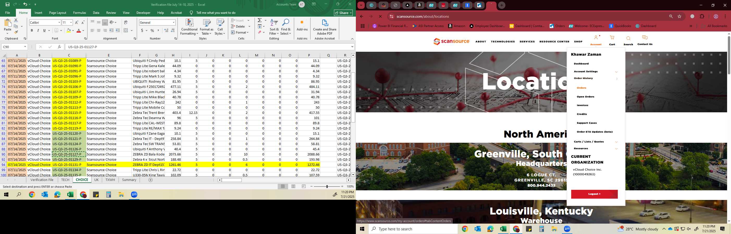Image resolution: width=731 pixels, height=234 pixels.
Task: Switch to Page Break Preview view in status bar
Action: coord(304,186)
